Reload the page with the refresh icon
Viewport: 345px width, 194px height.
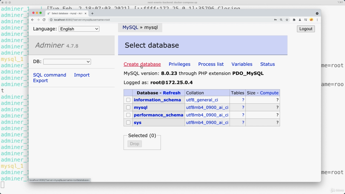[44, 20]
